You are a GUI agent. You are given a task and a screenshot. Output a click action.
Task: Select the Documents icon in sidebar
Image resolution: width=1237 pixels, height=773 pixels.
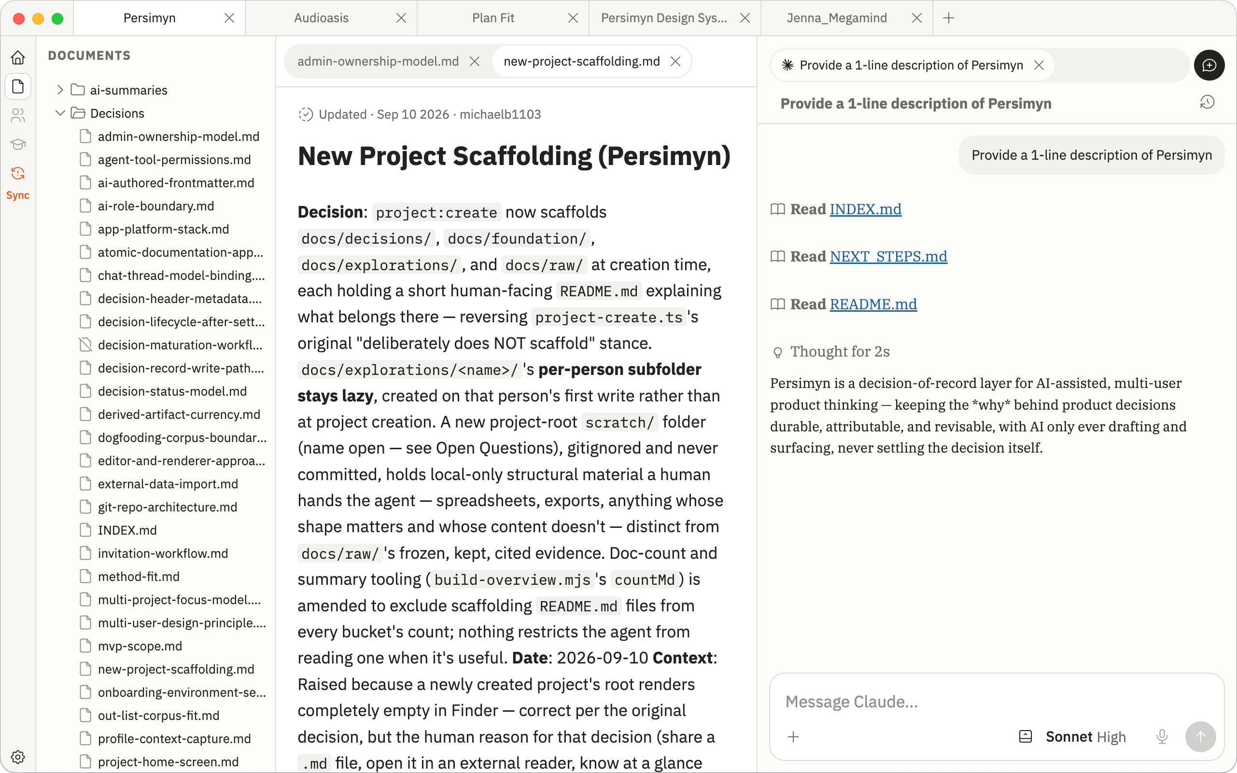[x=18, y=86]
